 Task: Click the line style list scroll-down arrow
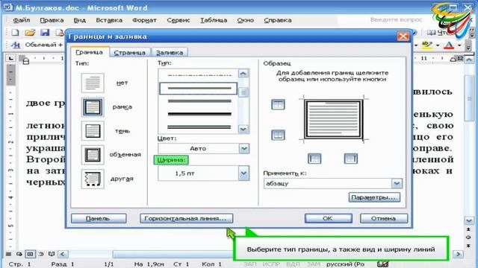[243, 129]
